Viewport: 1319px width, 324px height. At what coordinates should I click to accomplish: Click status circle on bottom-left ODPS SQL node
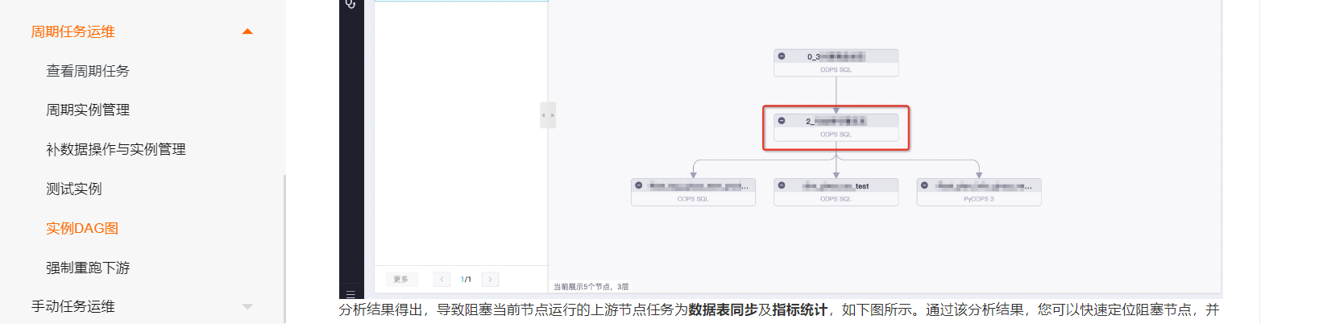coord(639,185)
